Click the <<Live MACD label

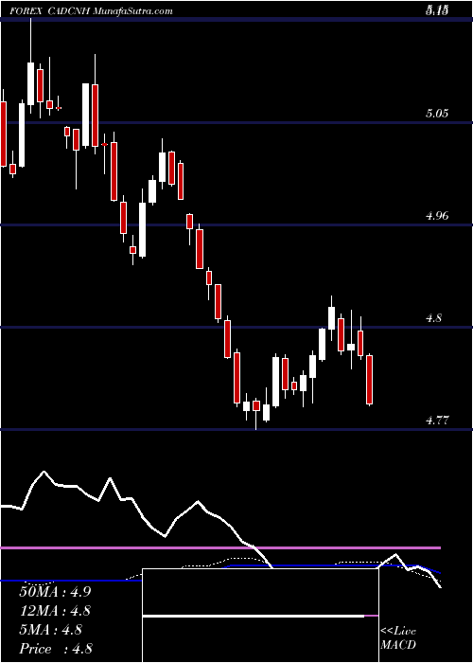tap(398, 638)
